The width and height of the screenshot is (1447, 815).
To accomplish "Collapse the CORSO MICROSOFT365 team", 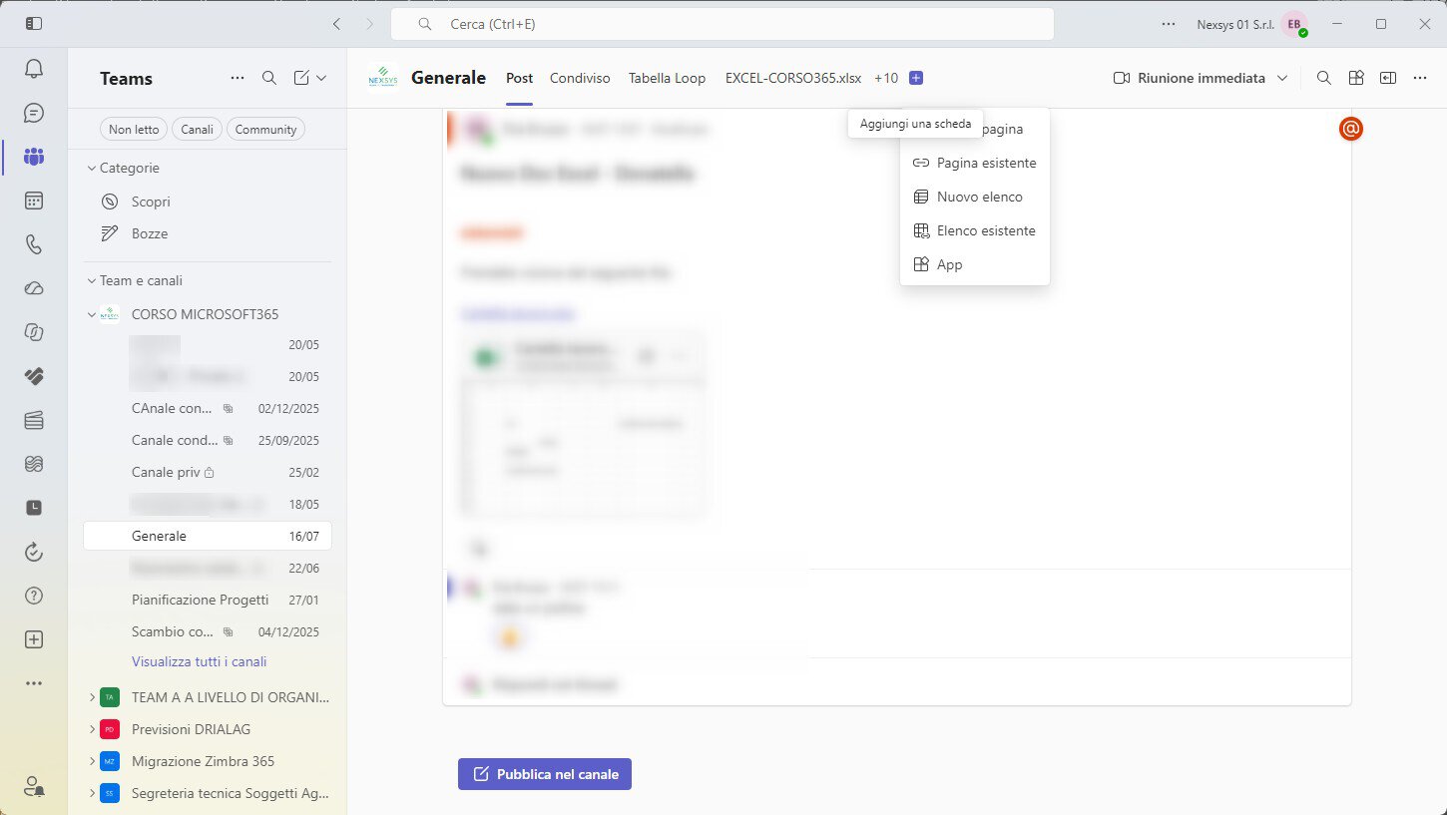I will click(x=92, y=314).
